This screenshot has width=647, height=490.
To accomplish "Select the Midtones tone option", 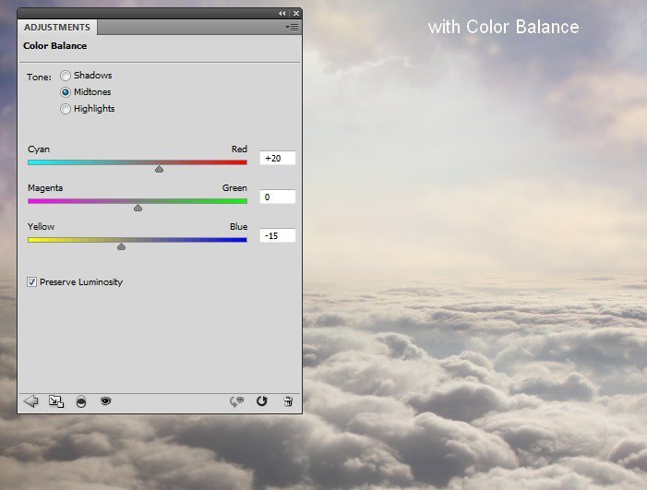I will pyautogui.click(x=66, y=92).
